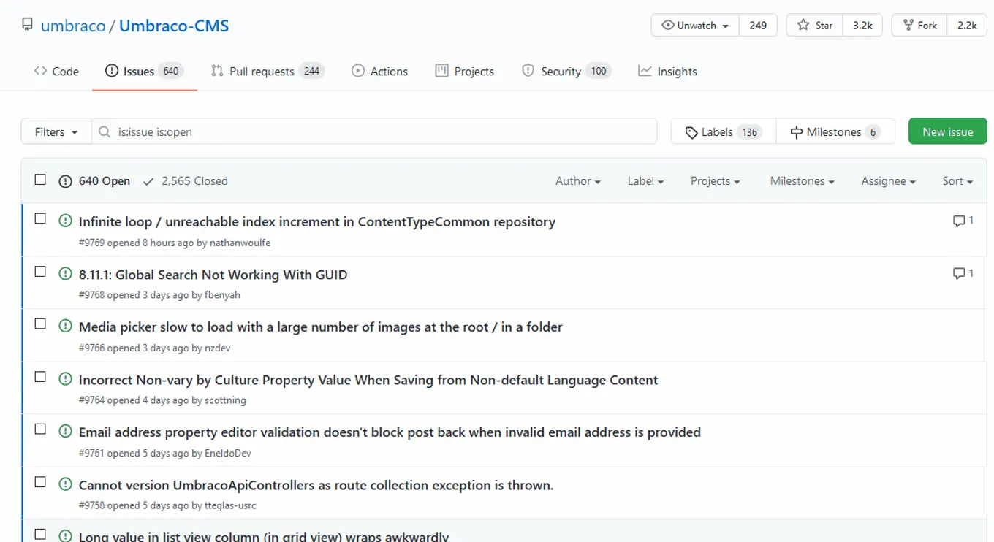Click the star icon in Star button
Viewport: 994px width, 542px height.
click(x=803, y=25)
